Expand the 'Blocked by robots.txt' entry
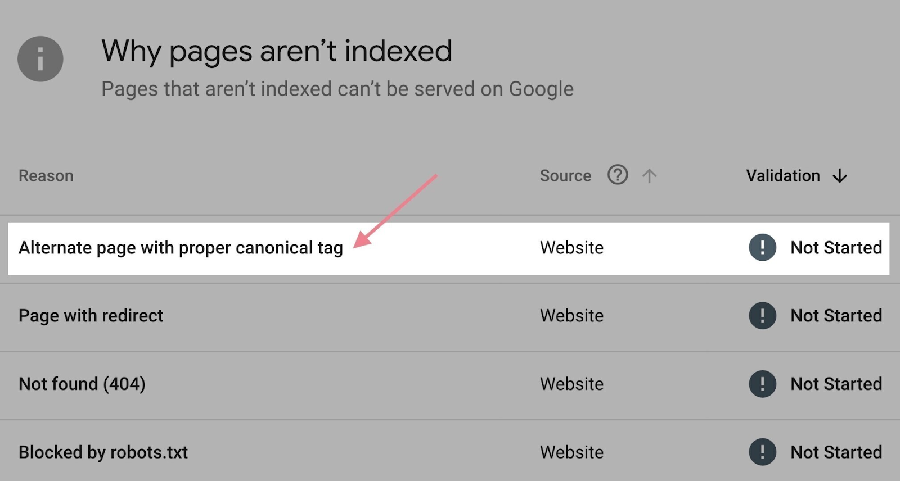The image size is (900, 481). pyautogui.click(x=103, y=452)
